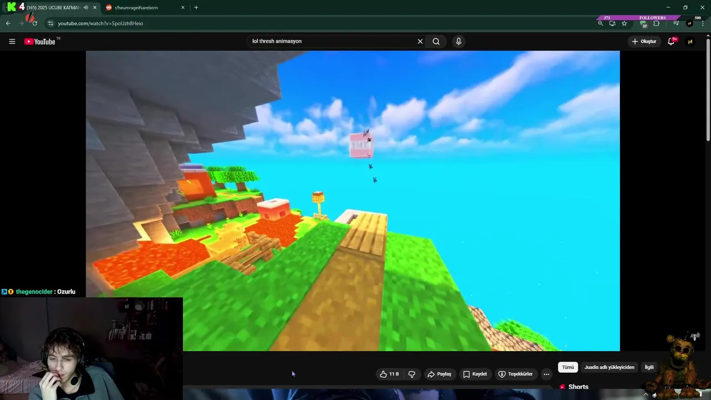
Task: Select the Tümü filter chip
Action: click(x=568, y=367)
